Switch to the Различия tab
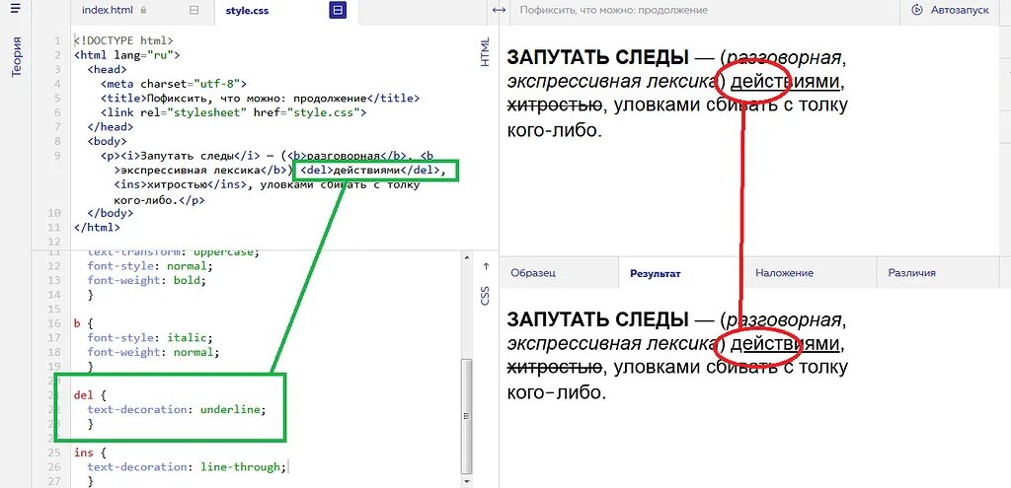The width and height of the screenshot is (1011, 488). (x=911, y=273)
